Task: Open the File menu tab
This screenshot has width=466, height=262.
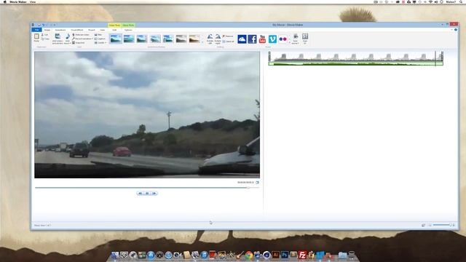Action: pyautogui.click(x=36, y=30)
